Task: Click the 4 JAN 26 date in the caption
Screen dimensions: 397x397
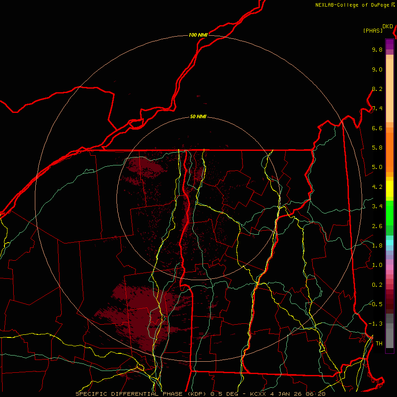Action: coord(286,394)
